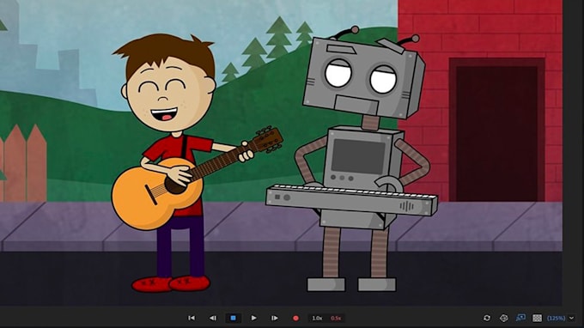This screenshot has height=328, width=584.
Task: Play the scene
Action: click(x=253, y=318)
